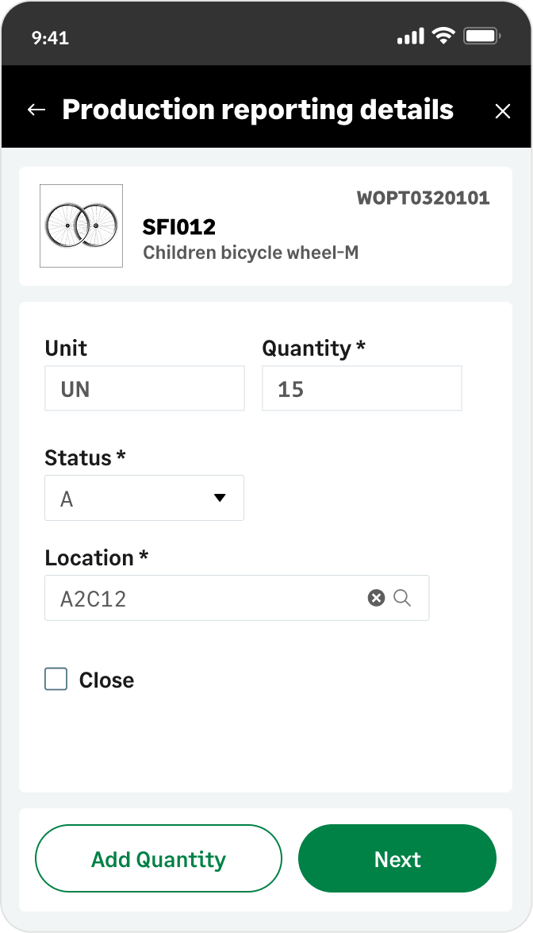Search locations with the magnifier icon
Image resolution: width=533 pixels, height=933 pixels.
(x=402, y=598)
